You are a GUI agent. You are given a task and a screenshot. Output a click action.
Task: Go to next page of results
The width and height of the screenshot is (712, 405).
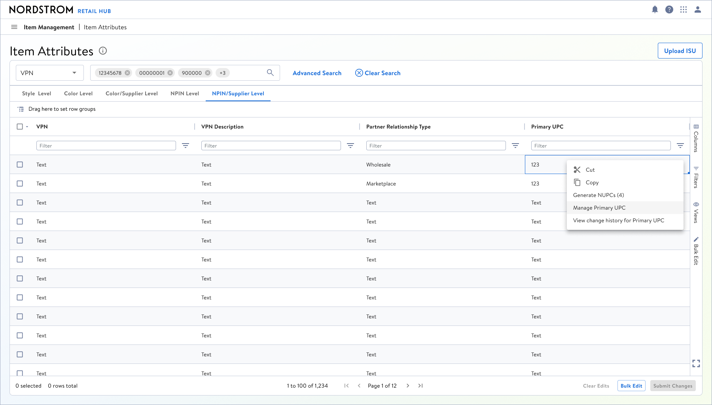coord(408,386)
